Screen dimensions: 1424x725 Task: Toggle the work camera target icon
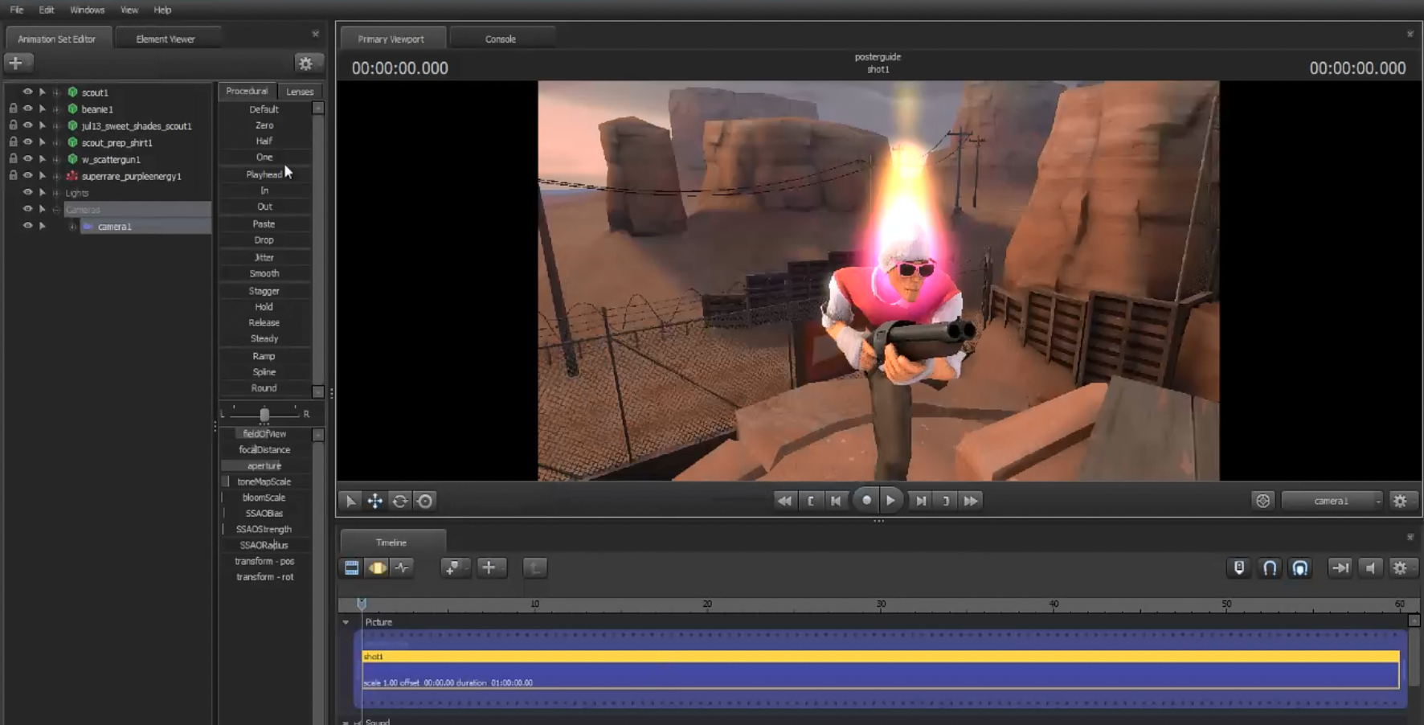(x=1263, y=501)
